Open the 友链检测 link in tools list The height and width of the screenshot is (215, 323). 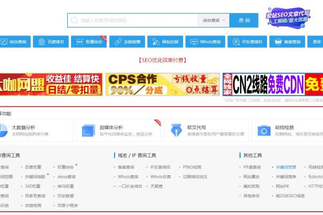point(33,205)
